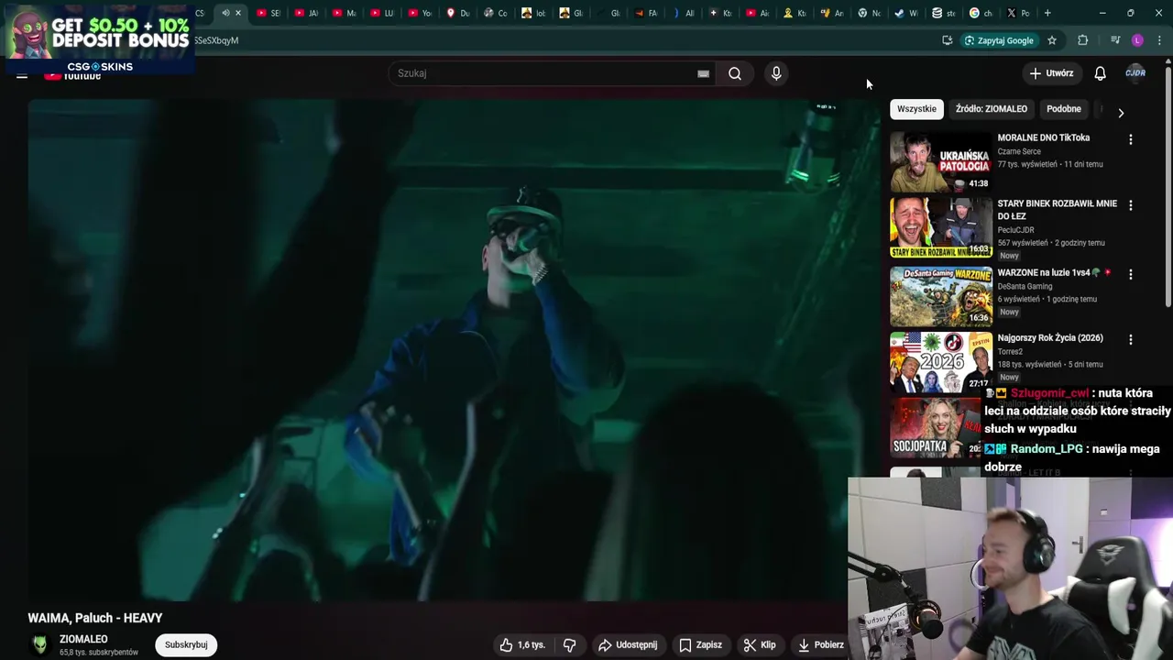Subscribe to ZIOMALEO with Subskrybuj
The image size is (1173, 660).
[186, 644]
